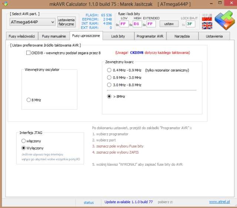Click the LOCK BAJT value field
Screen dimensions: 237x208
click(x=190, y=24)
